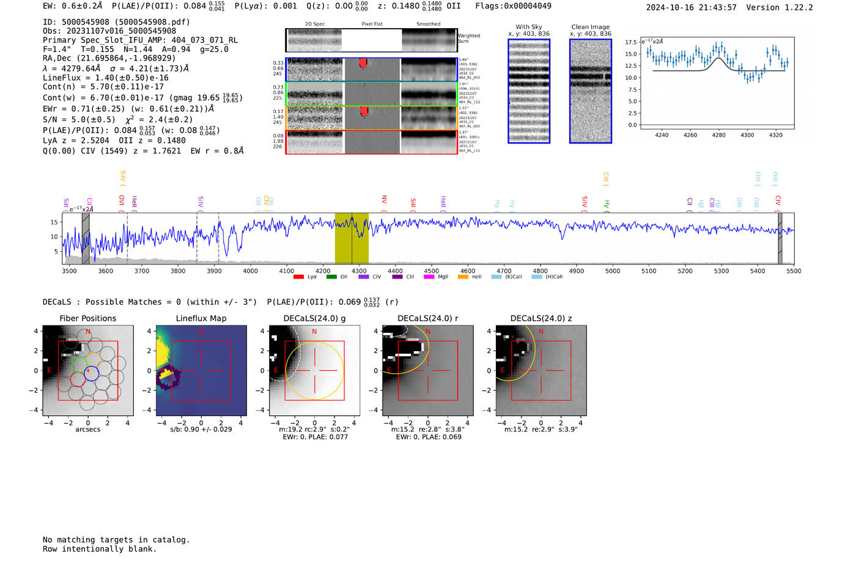
Task: Click the dark purple CIII legend swatch
Action: [397, 277]
